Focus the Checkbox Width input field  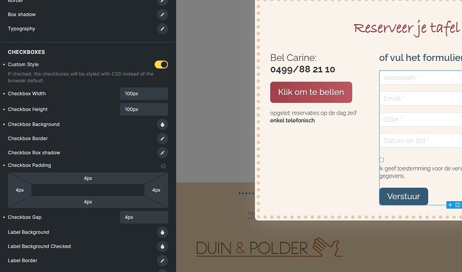tap(143, 94)
